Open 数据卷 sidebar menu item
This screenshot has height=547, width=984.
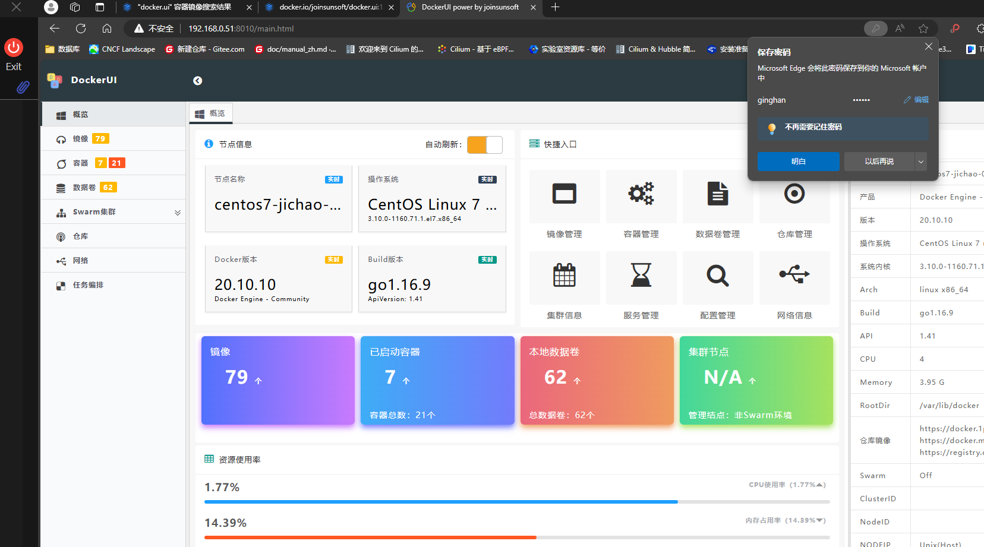[x=113, y=188]
